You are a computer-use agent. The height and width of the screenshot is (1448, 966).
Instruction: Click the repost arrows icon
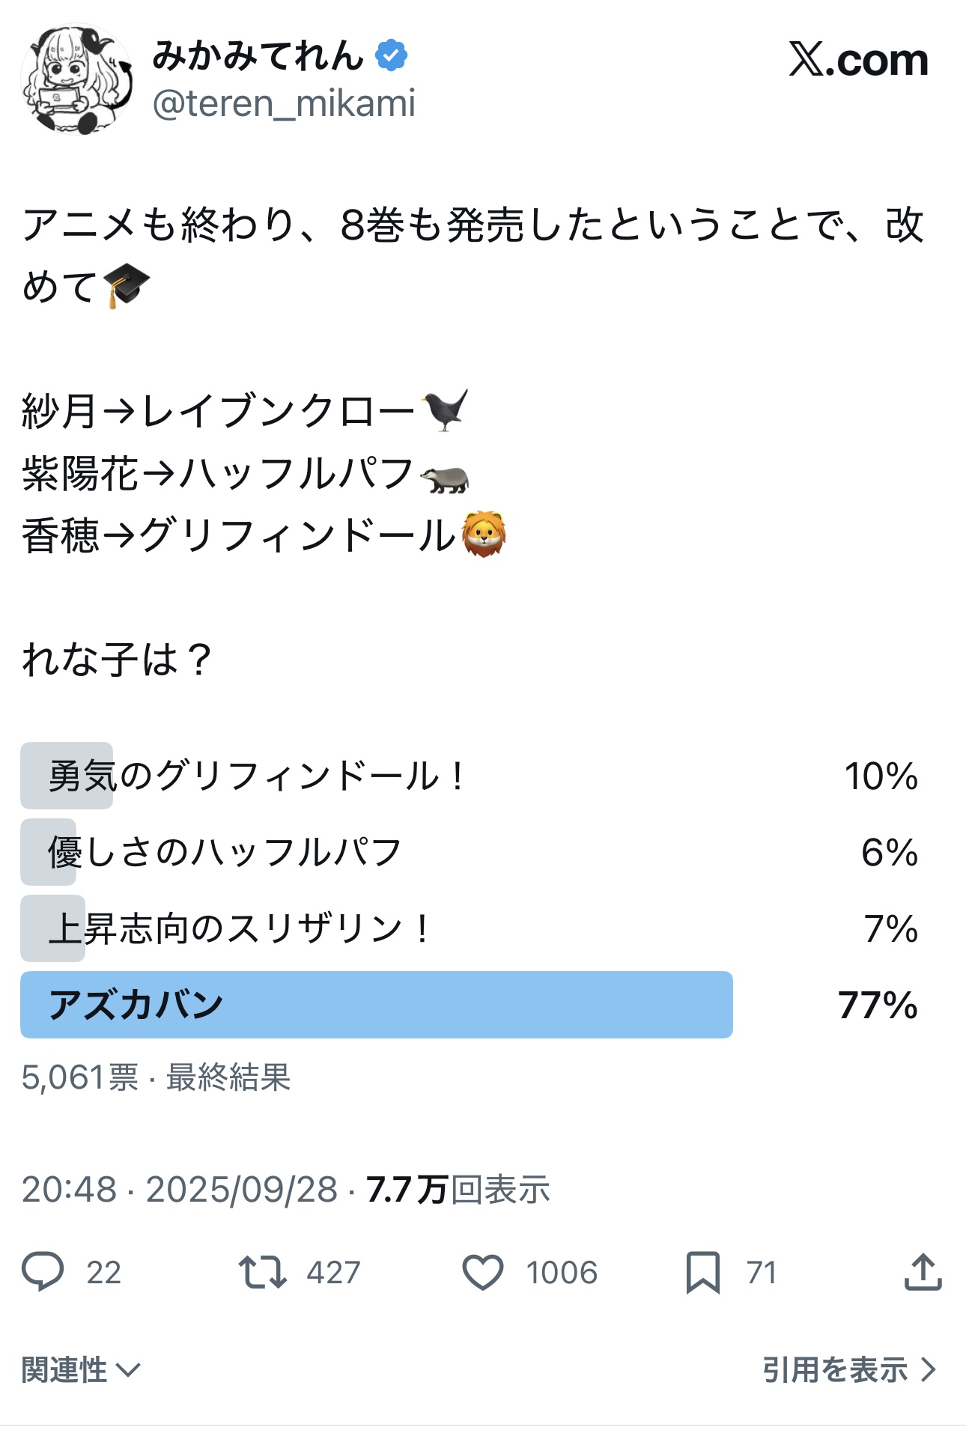pos(262,1271)
